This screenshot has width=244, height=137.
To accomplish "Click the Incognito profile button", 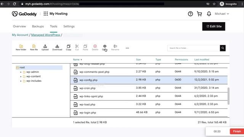I will [x=228, y=4].
